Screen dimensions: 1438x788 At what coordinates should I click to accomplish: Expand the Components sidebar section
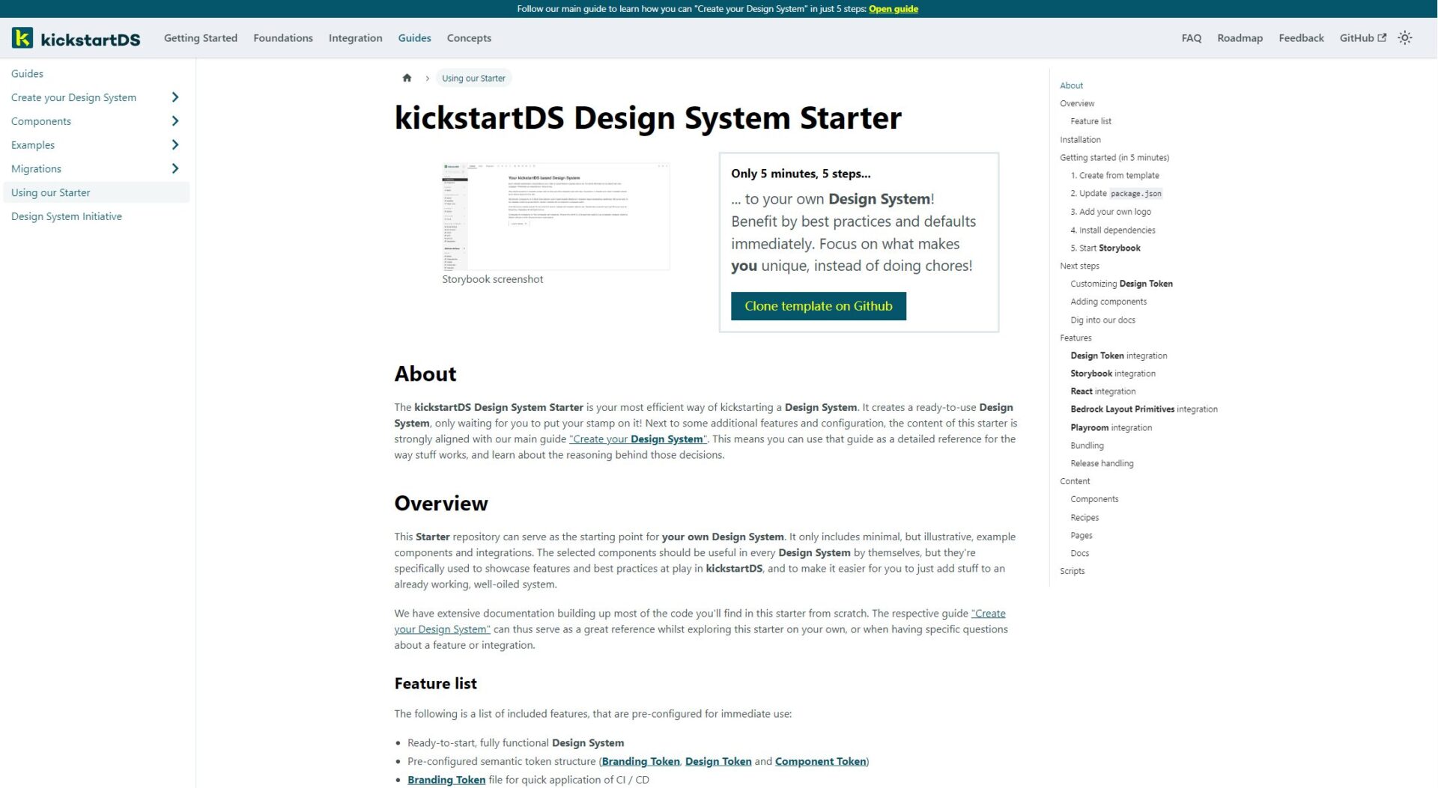[175, 120]
